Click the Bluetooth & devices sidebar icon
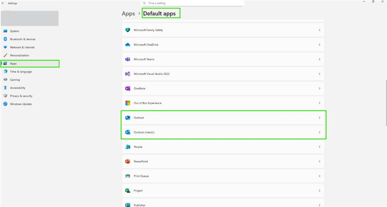Viewport: 387px width, 207px height. point(5,39)
